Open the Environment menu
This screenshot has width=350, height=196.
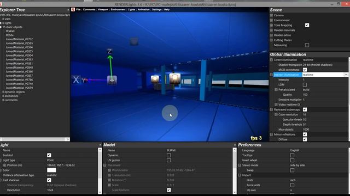click(118, 10)
